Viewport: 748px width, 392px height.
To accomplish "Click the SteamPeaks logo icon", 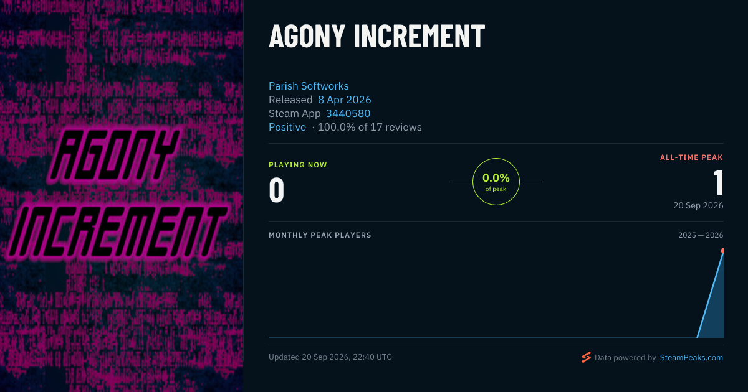I will pyautogui.click(x=586, y=357).
